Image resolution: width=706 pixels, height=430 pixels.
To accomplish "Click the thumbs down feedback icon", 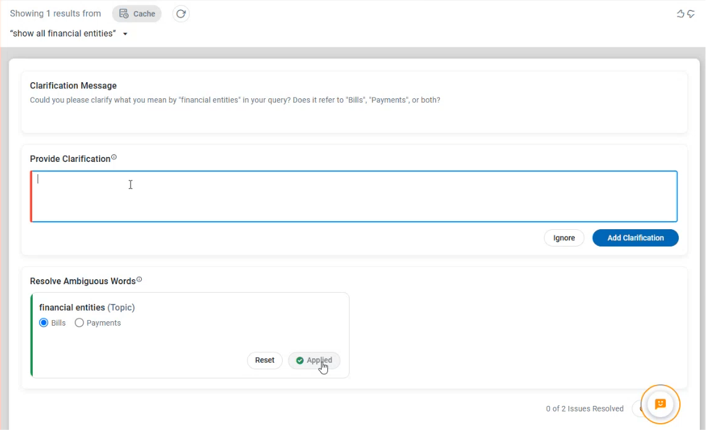I will point(691,14).
